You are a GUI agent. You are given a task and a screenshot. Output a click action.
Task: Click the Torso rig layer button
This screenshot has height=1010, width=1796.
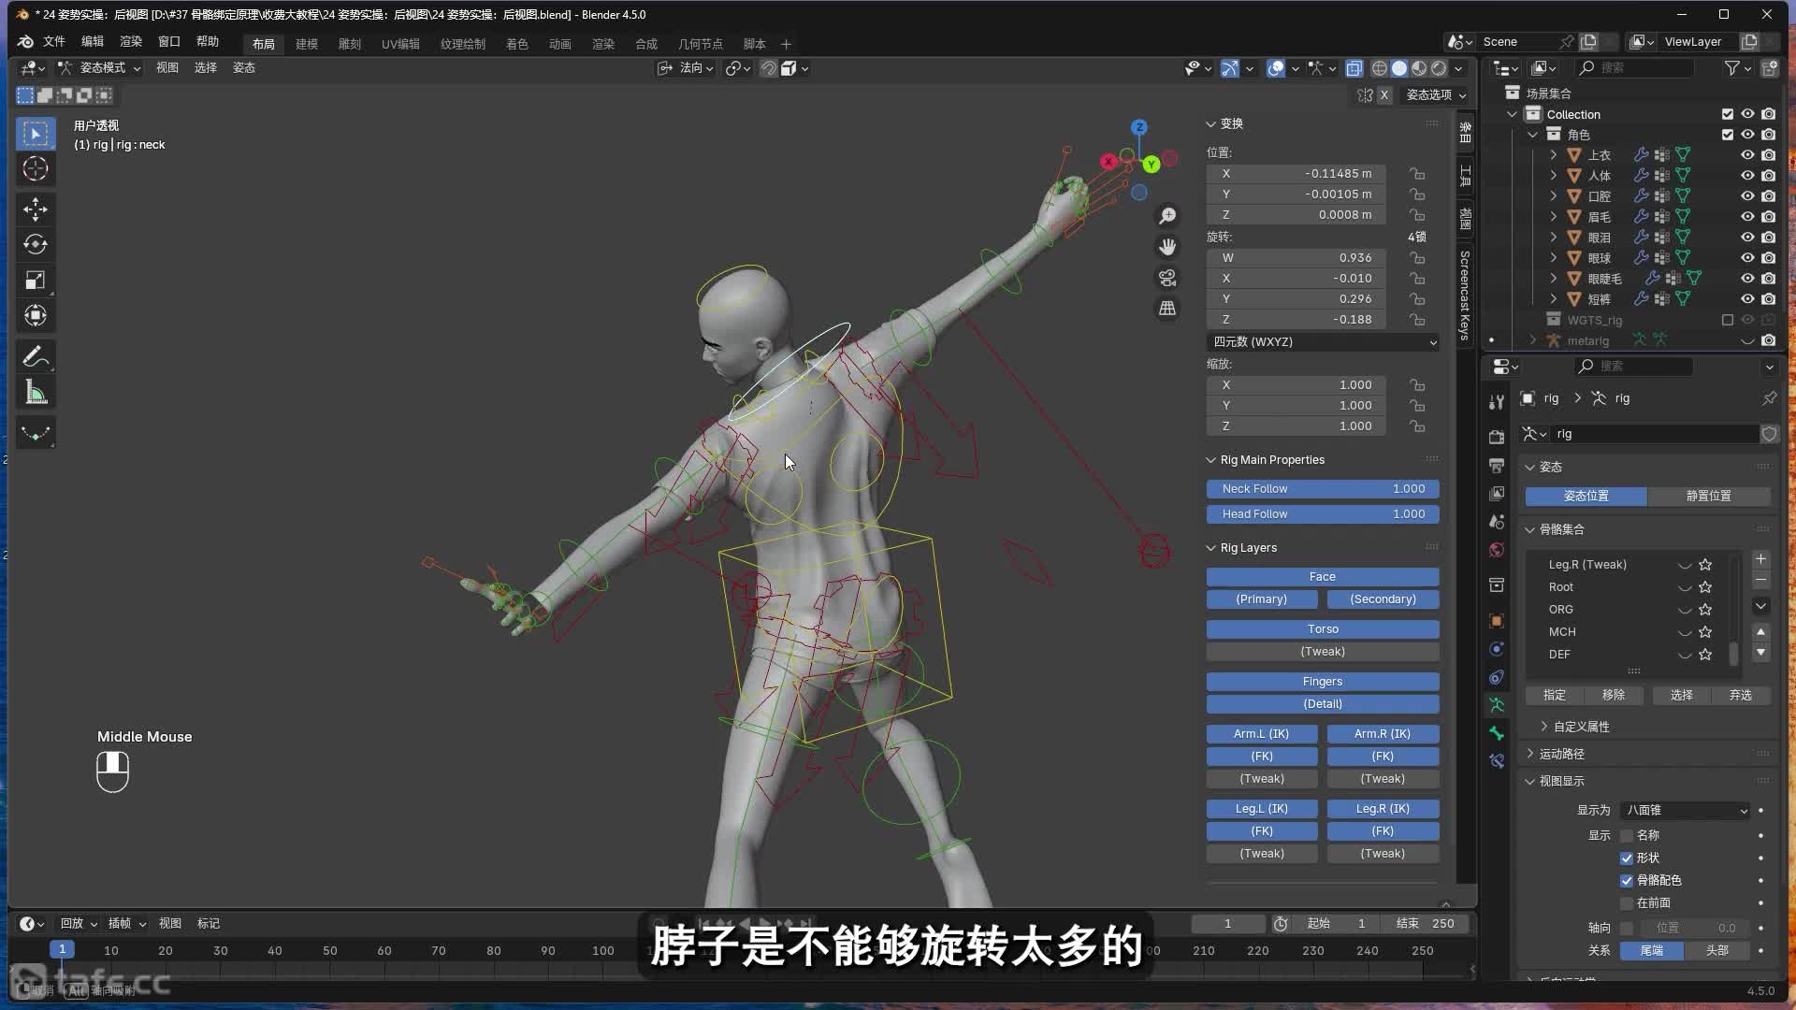click(1323, 629)
